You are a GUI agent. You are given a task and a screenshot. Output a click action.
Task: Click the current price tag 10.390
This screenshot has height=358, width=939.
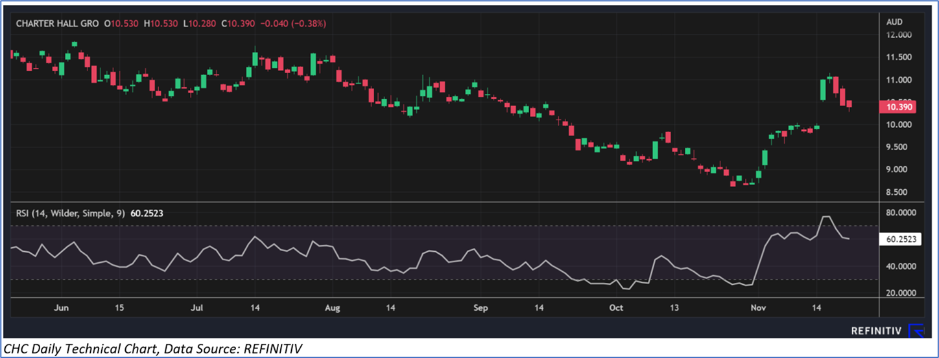pos(897,106)
